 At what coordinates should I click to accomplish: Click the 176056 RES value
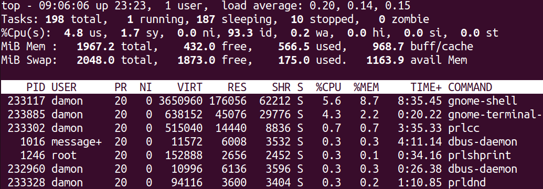pyautogui.click(x=228, y=101)
